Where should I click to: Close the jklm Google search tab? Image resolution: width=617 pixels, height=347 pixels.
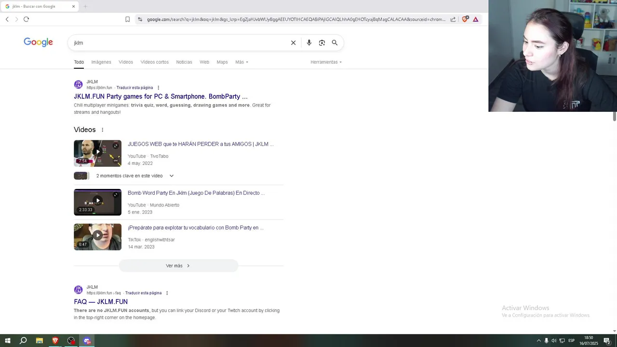pyautogui.click(x=73, y=6)
